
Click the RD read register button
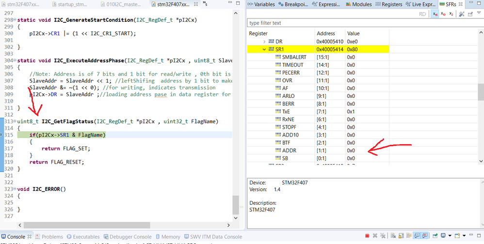tap(422, 14)
